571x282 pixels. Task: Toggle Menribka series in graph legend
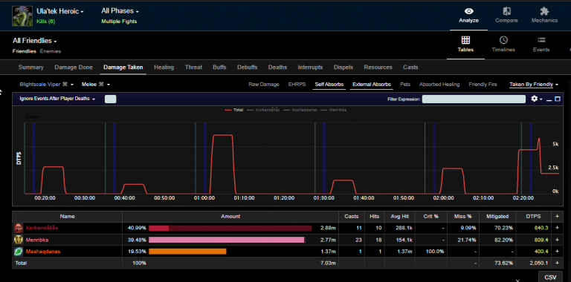(334, 110)
